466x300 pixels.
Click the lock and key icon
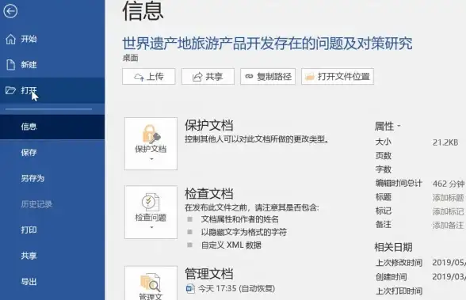151,134
